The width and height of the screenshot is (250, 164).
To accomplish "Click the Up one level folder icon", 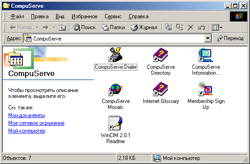I will coord(62,27).
